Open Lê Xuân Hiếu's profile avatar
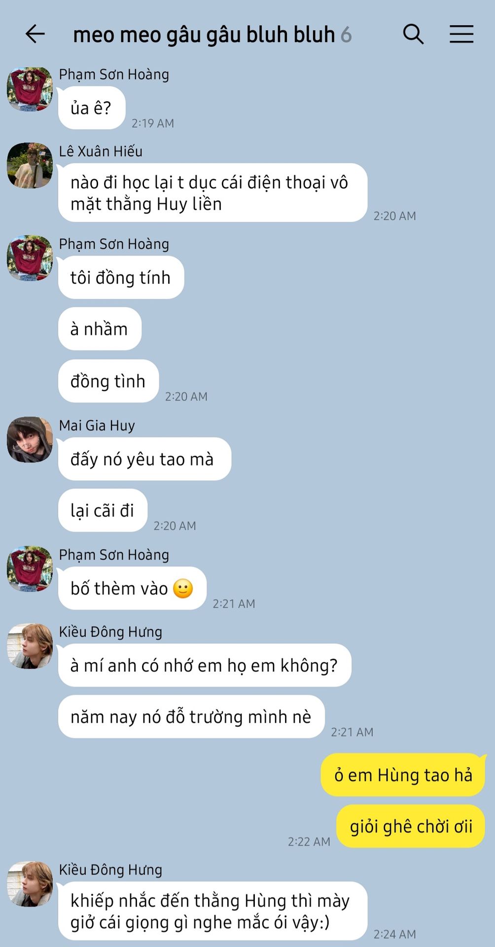The width and height of the screenshot is (495, 947). pyautogui.click(x=30, y=166)
